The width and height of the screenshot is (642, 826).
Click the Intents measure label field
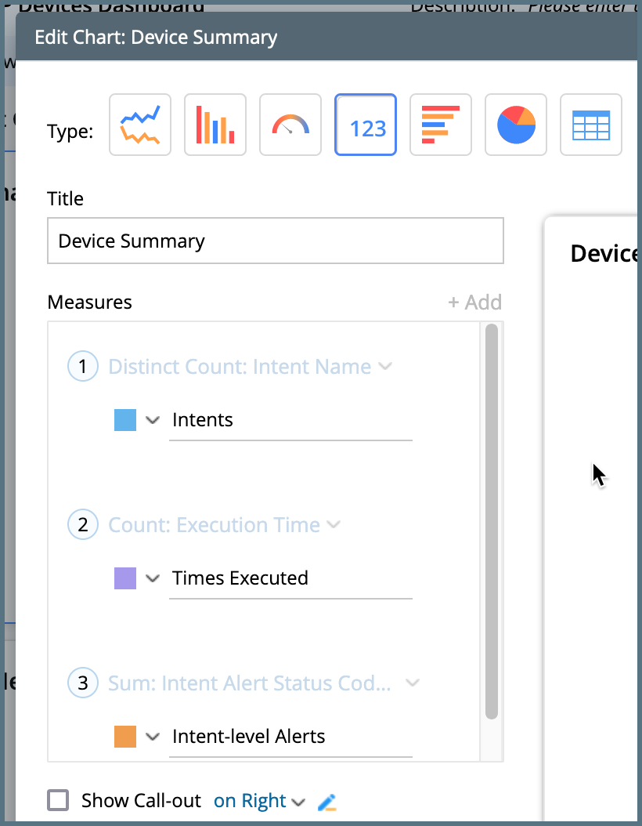pos(290,421)
